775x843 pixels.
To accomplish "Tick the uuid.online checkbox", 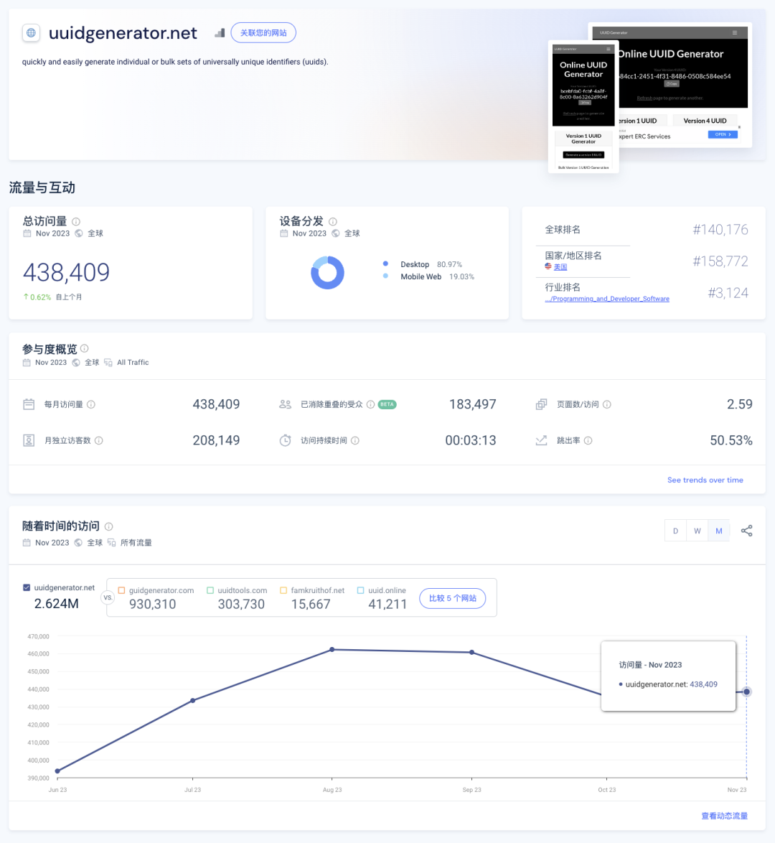I will (x=361, y=590).
